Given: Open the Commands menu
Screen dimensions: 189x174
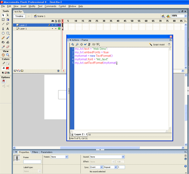Looking at the screenshot, I should [x=50, y=6].
